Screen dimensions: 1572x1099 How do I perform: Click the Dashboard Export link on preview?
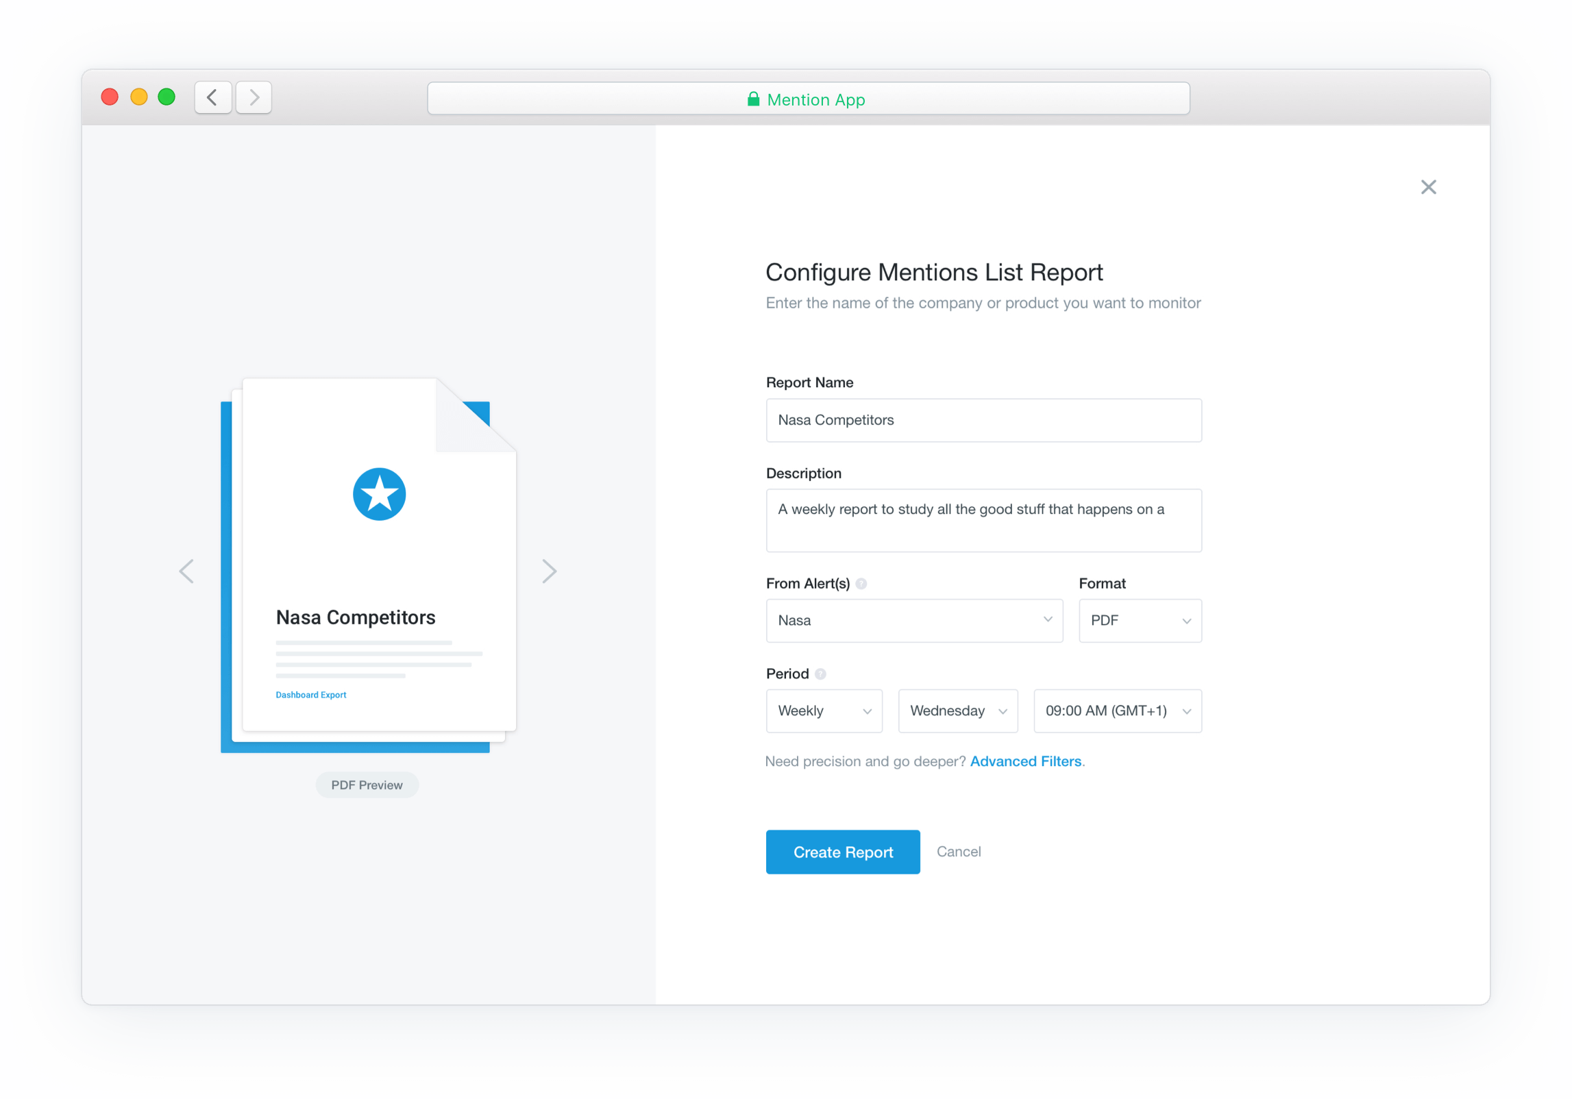pyautogui.click(x=311, y=695)
